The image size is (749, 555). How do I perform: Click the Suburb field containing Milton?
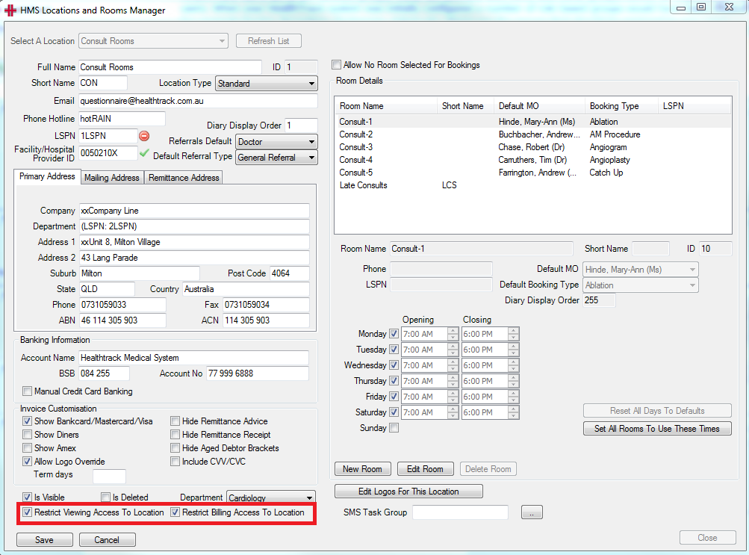coord(140,273)
